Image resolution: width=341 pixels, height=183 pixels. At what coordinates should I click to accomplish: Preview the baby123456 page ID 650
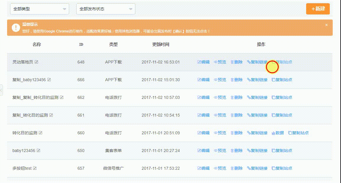pos(220,151)
